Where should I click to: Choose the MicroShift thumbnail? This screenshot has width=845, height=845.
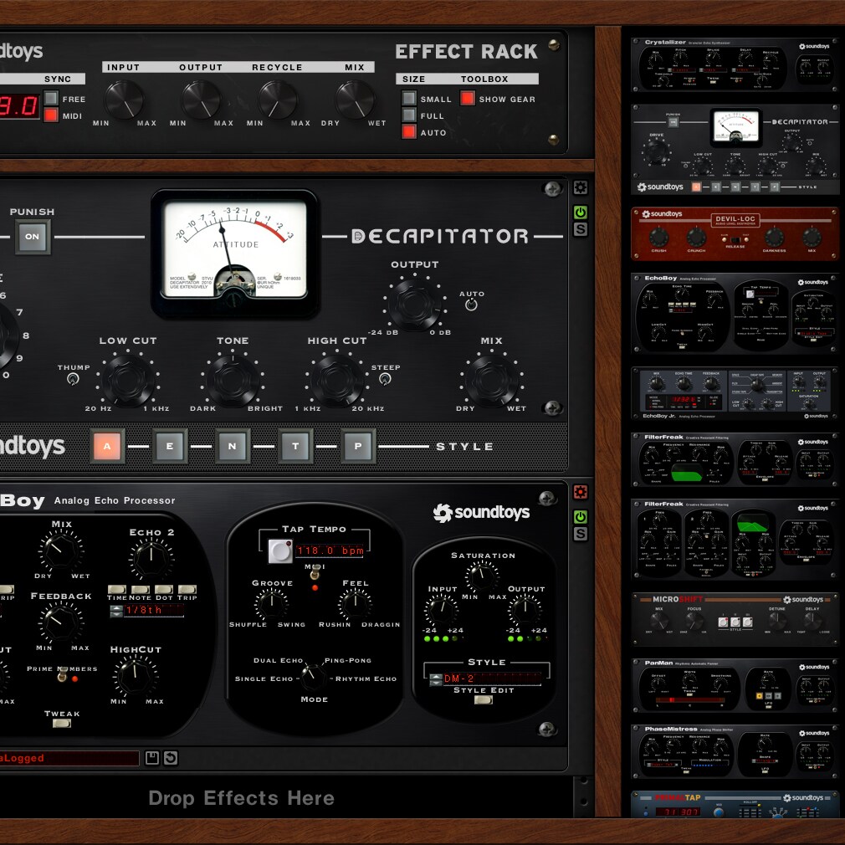click(735, 618)
